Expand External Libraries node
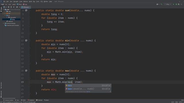 point(3,23)
